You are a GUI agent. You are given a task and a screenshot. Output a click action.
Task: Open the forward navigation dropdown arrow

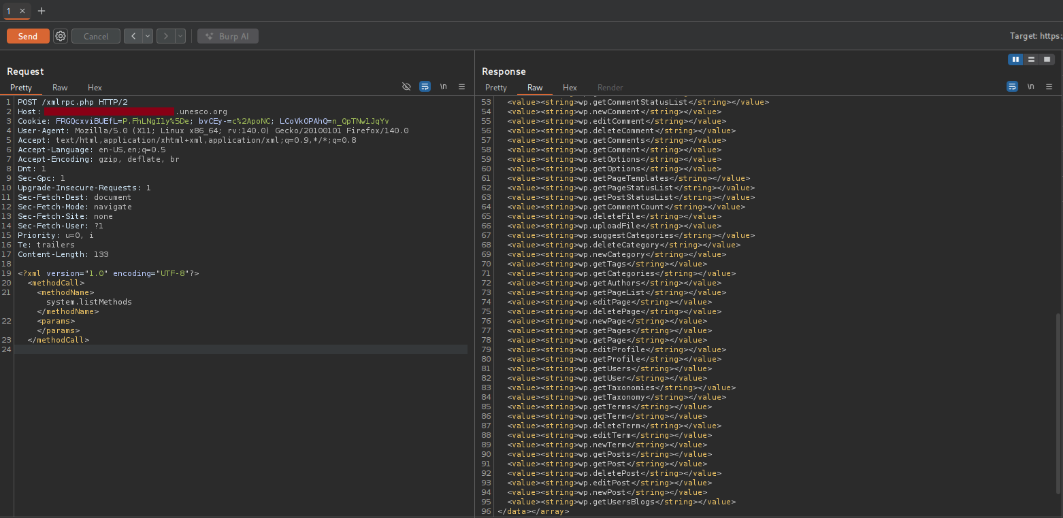pyautogui.click(x=181, y=36)
